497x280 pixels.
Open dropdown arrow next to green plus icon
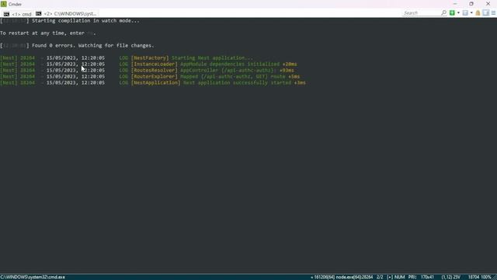(x=458, y=12)
